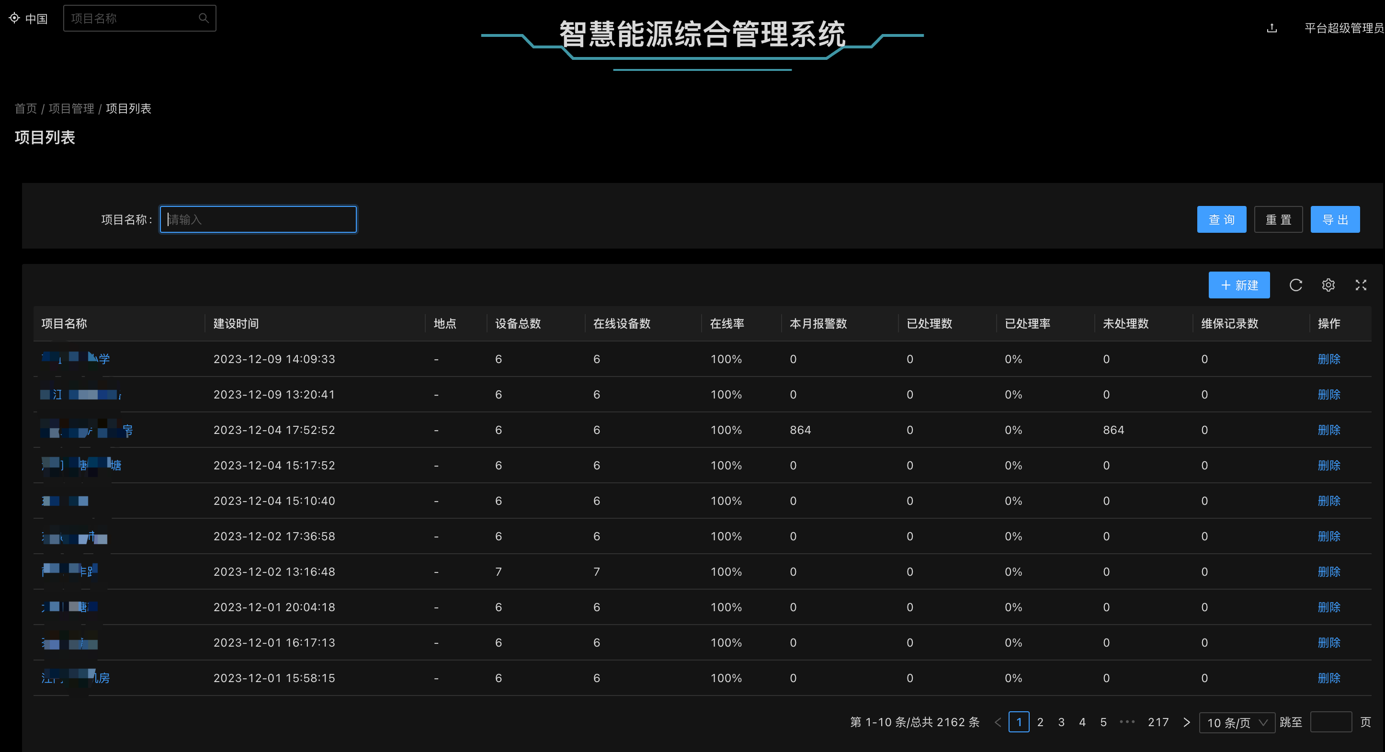This screenshot has width=1385, height=752.
Task: Click 项目管理 in the breadcrumb
Action: tap(71, 109)
